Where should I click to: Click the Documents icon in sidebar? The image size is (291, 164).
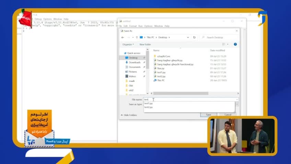127,67
